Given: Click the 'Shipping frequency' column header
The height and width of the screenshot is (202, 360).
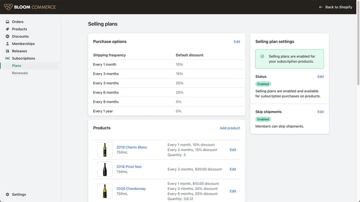Looking at the screenshot, I should (109, 55).
